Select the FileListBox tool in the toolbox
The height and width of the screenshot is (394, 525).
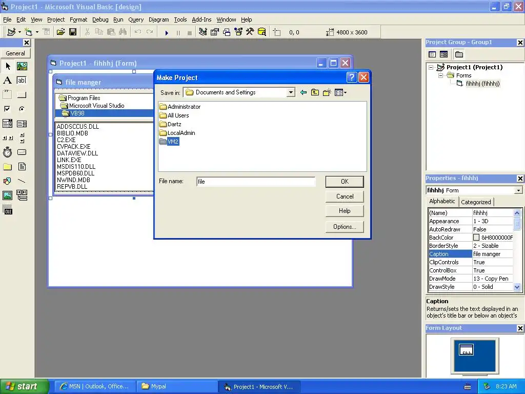(x=22, y=167)
